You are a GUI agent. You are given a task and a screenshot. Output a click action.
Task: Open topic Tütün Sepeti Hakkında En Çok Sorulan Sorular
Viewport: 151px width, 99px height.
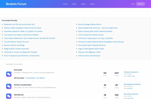[29, 38]
